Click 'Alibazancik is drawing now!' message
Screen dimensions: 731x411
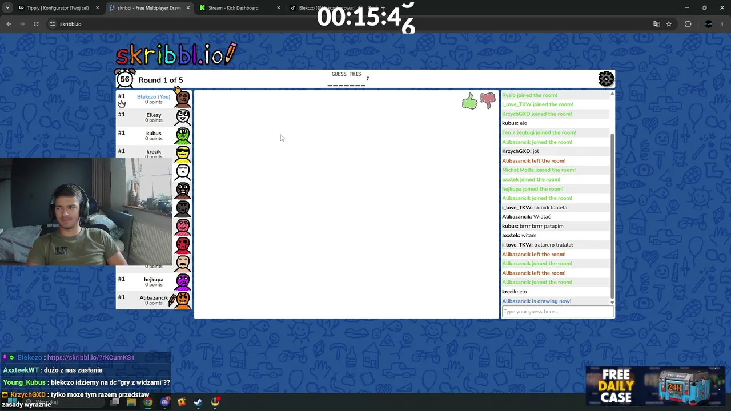(536, 301)
